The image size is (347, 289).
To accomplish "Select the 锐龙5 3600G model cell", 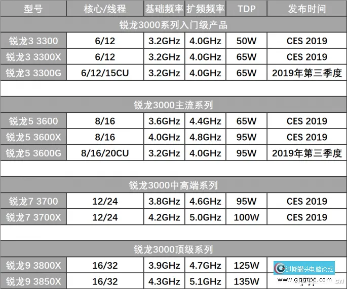I will click(x=33, y=153).
